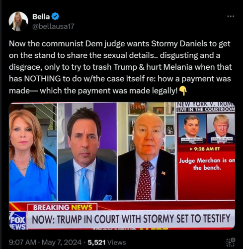The height and width of the screenshot is (249, 243).
Task: Click 'Judge Merchan is on the bench' text
Action: (207, 164)
